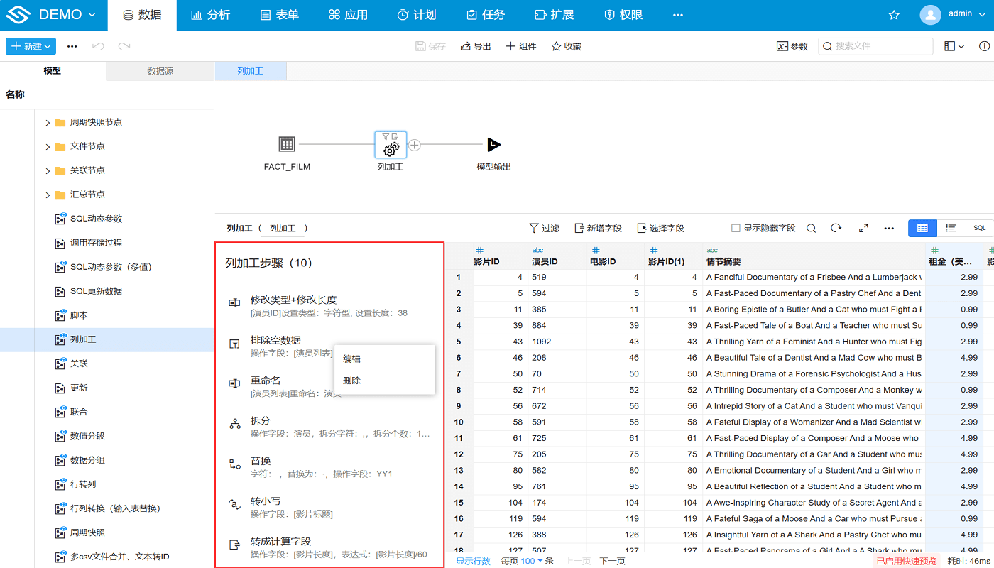Switch to the 数据源 tab
994x568 pixels.
159,71
